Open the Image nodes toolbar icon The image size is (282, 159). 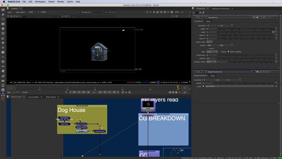point(3,10)
